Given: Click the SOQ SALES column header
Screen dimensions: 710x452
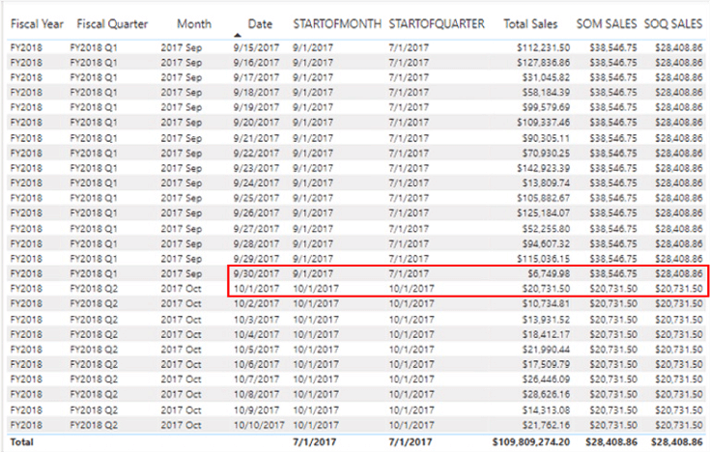Looking at the screenshot, I should [x=671, y=23].
